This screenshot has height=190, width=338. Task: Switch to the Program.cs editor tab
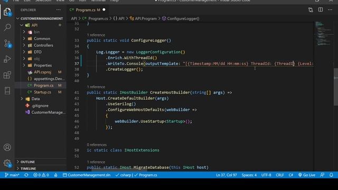coord(86,10)
